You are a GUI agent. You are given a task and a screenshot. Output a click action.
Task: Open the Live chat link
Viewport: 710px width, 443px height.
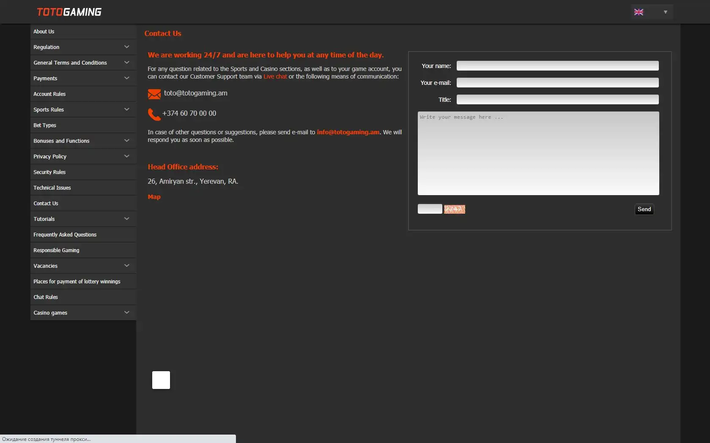click(x=275, y=76)
